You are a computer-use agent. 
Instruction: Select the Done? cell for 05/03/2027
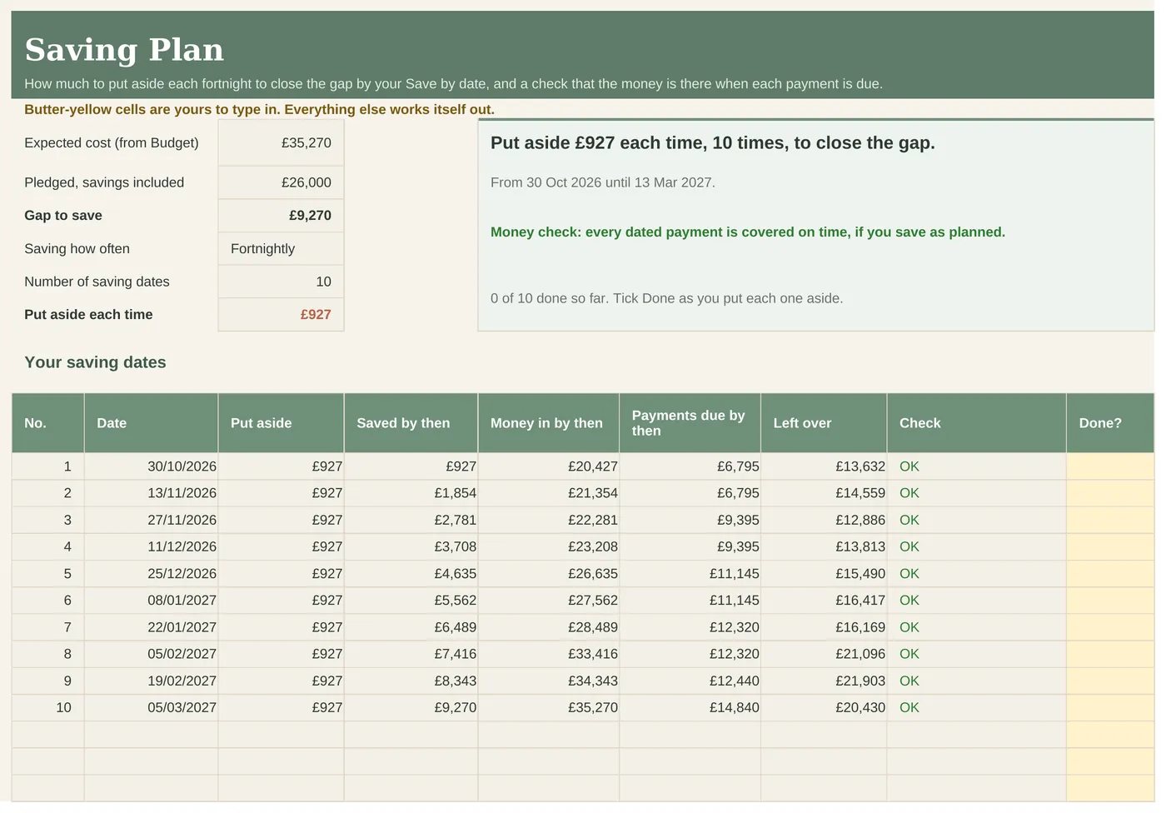point(1110,707)
